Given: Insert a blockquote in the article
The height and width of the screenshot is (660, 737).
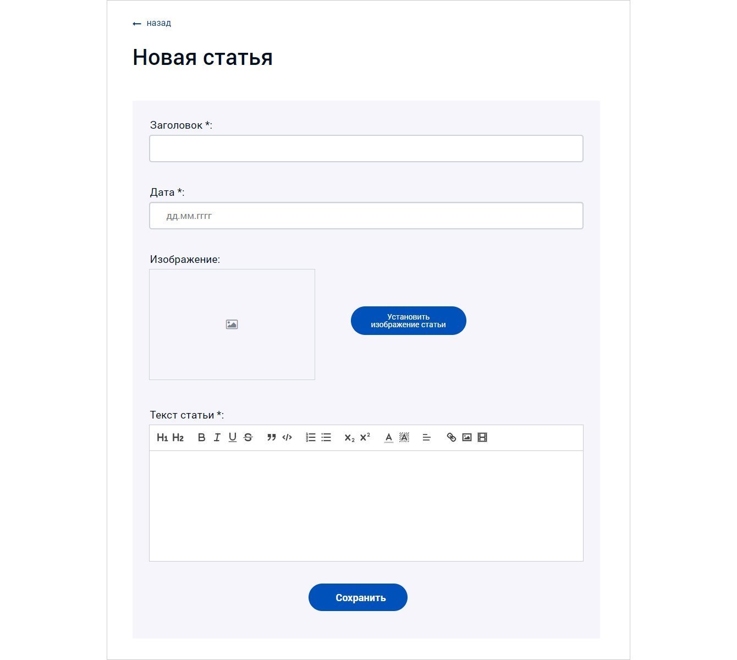Looking at the screenshot, I should click(x=271, y=438).
